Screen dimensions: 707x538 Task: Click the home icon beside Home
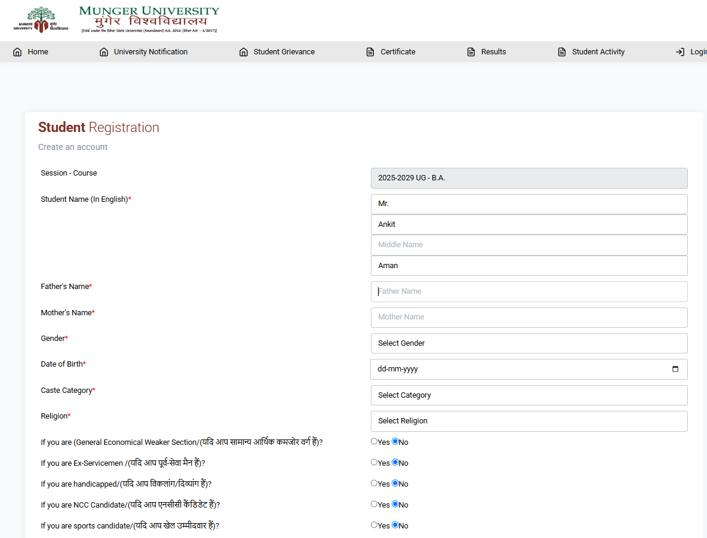tap(17, 52)
